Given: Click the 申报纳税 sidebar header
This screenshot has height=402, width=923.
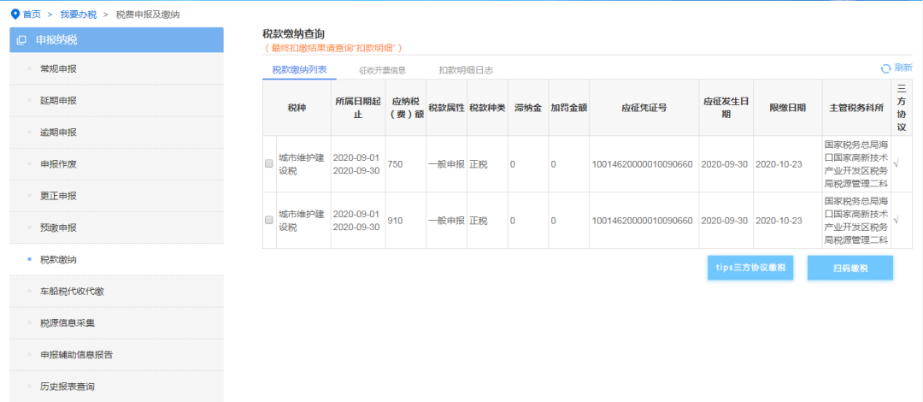Looking at the screenshot, I should pos(116,40).
